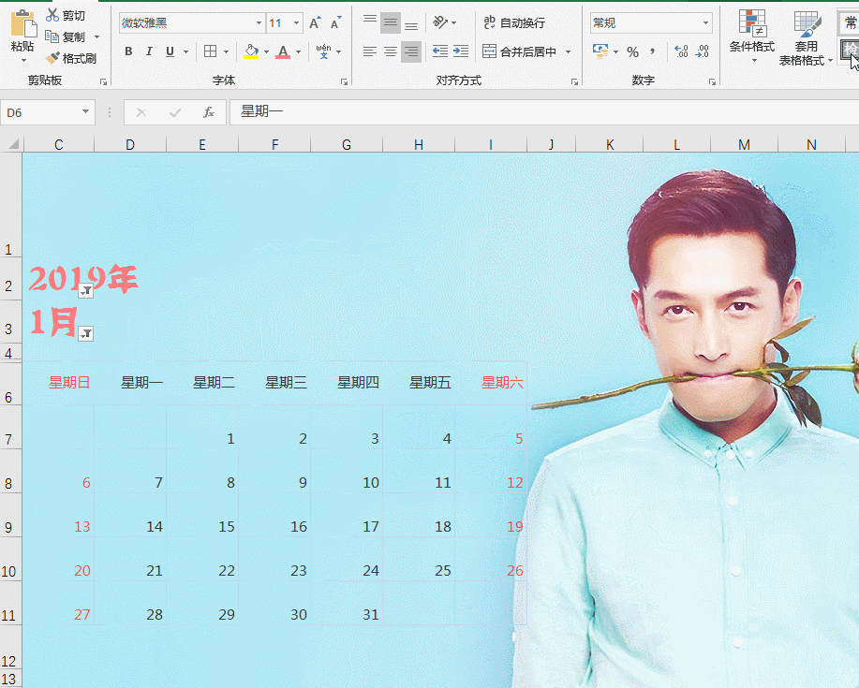Click the Paste clipboard icon
859x688 pixels.
(23, 23)
